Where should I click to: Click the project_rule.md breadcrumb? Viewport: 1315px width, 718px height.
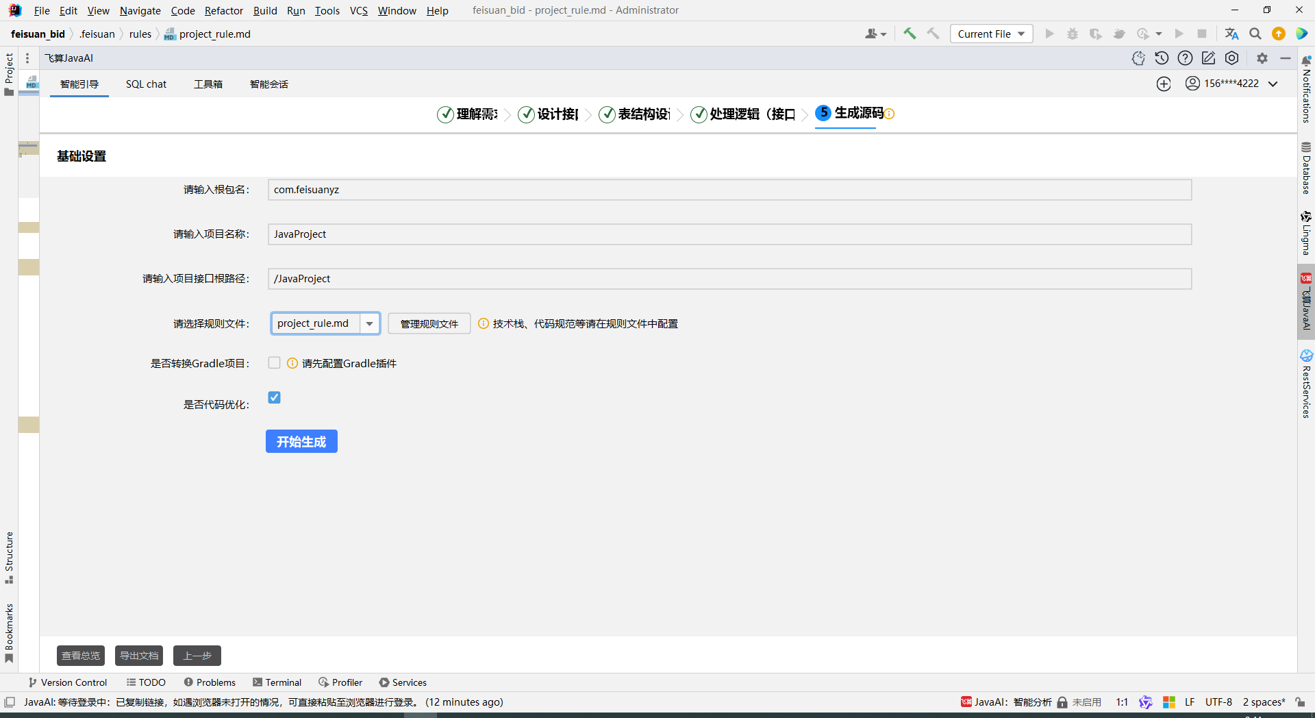(208, 34)
